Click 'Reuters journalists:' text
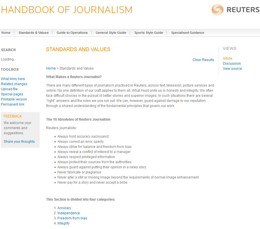260x229 pixels. [x=61, y=128]
